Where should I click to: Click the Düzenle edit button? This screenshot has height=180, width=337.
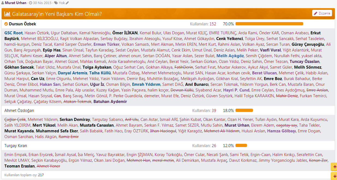[322, 13]
